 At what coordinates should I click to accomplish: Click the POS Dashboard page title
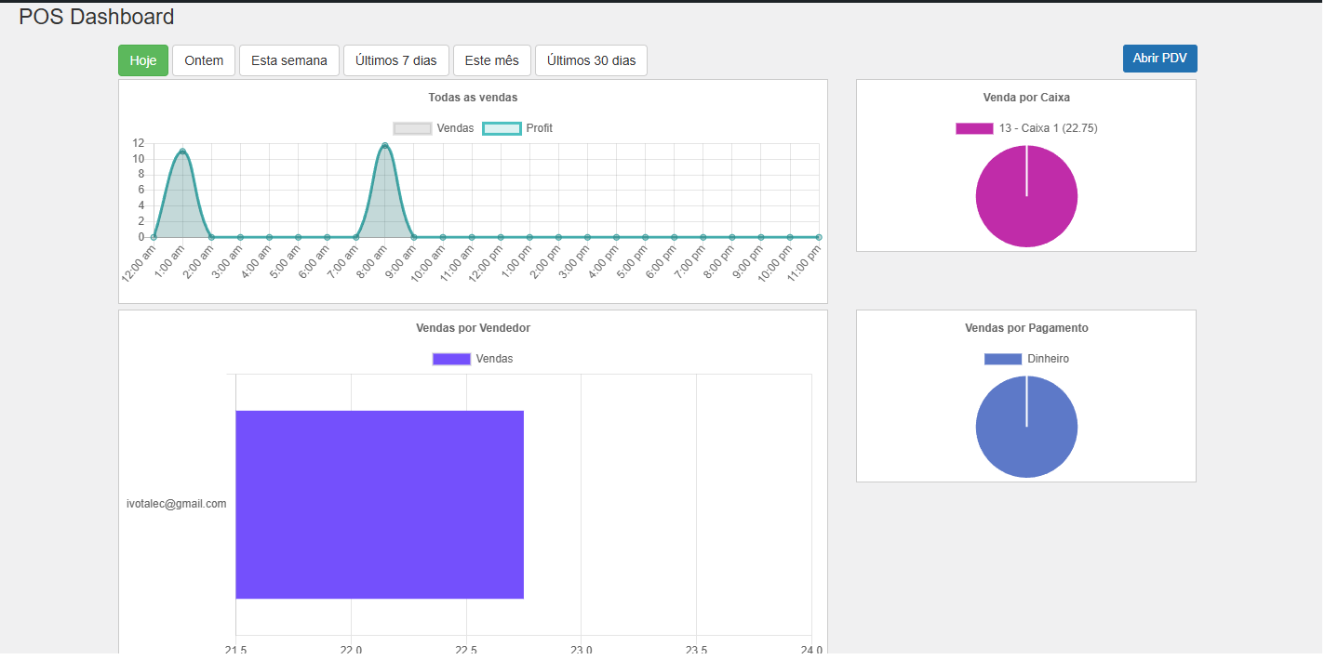pos(97,17)
